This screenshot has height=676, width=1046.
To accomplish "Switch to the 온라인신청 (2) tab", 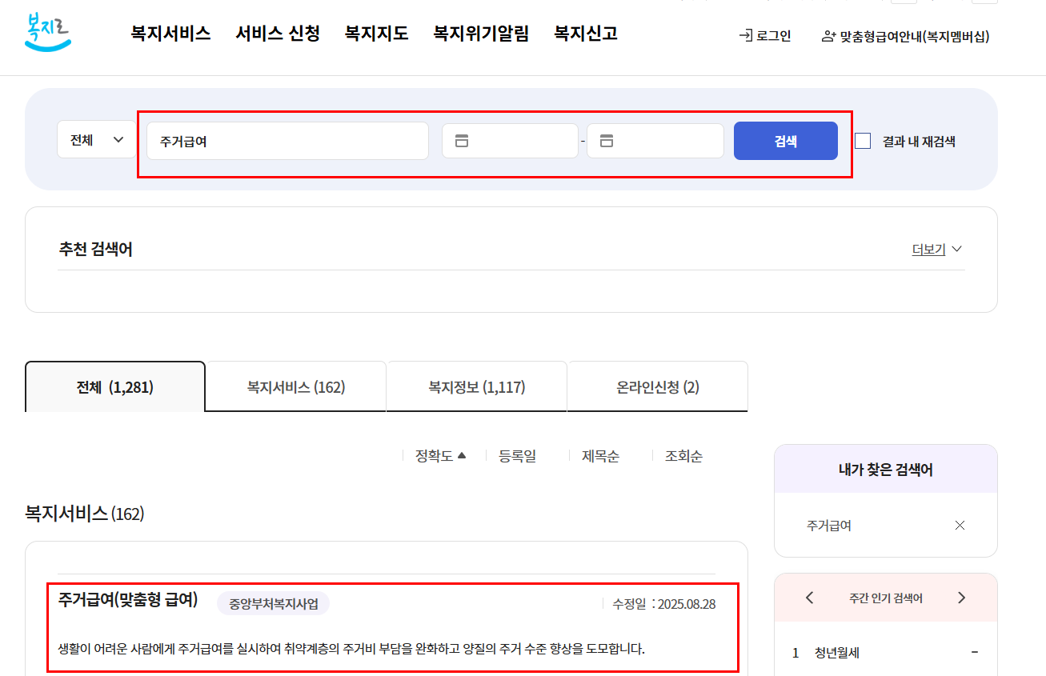I will 657,386.
